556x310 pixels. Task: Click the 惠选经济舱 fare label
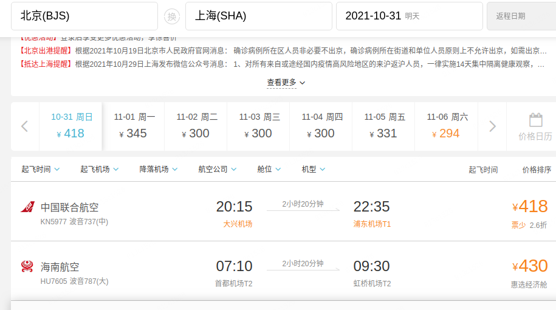[529, 285]
